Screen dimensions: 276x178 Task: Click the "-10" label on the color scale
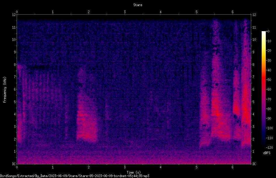point(268,41)
